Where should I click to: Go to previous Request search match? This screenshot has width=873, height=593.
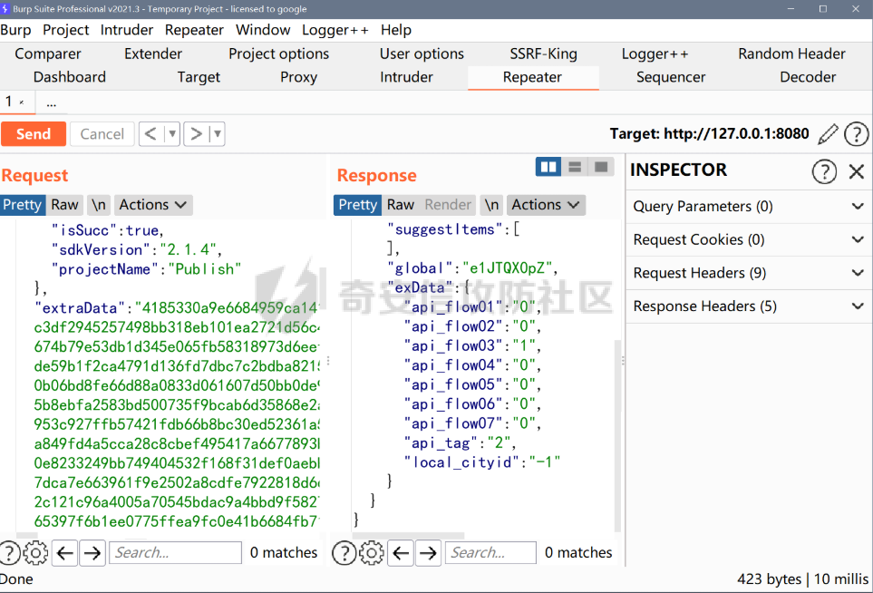[x=65, y=553]
